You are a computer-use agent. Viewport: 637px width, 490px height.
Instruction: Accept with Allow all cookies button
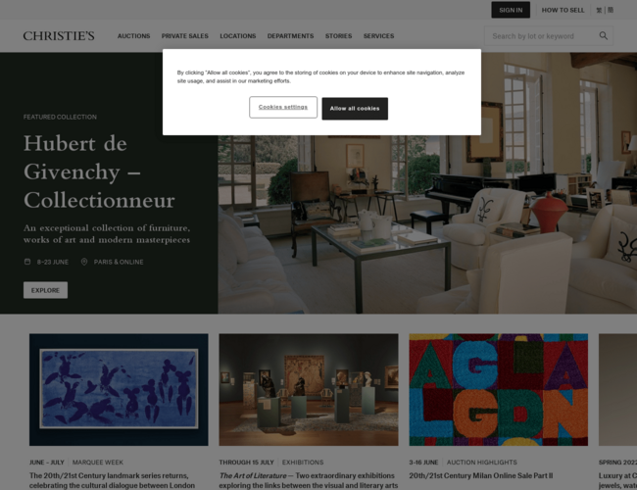[x=355, y=109]
